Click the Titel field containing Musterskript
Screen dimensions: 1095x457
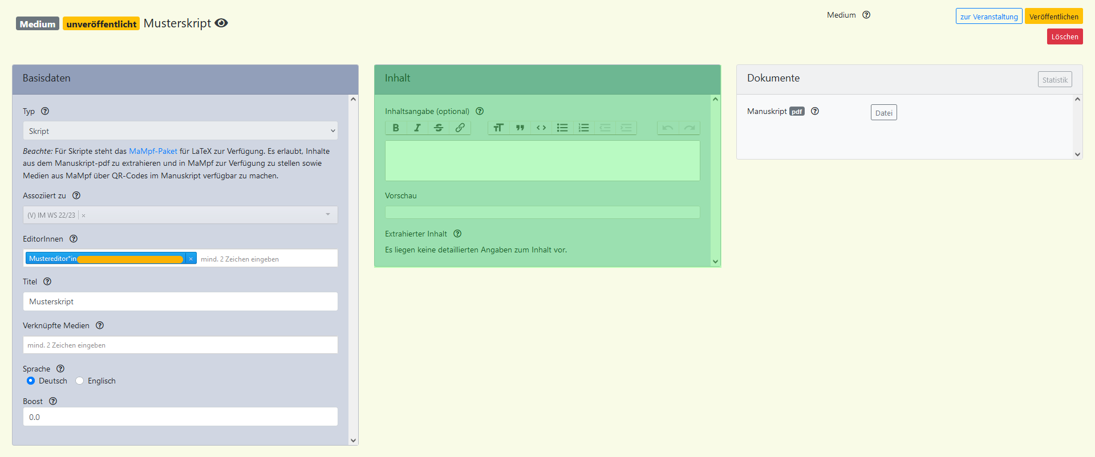pos(180,301)
